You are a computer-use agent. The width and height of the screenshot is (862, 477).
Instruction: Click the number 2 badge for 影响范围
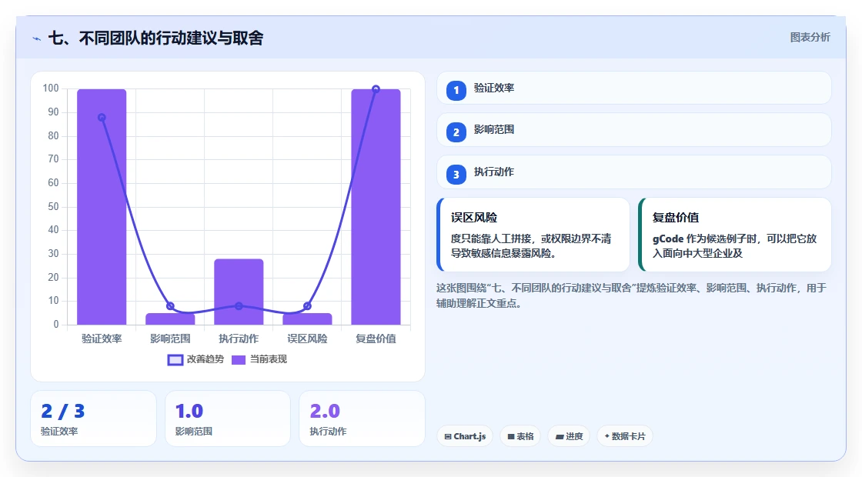pyautogui.click(x=456, y=132)
